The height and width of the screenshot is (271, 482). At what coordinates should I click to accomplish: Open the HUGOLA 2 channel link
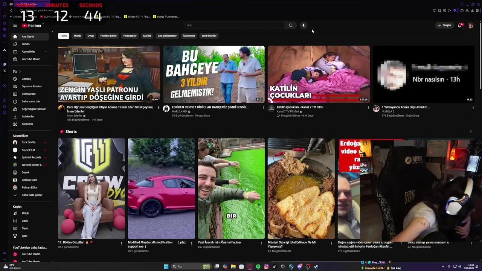(x=387, y=112)
